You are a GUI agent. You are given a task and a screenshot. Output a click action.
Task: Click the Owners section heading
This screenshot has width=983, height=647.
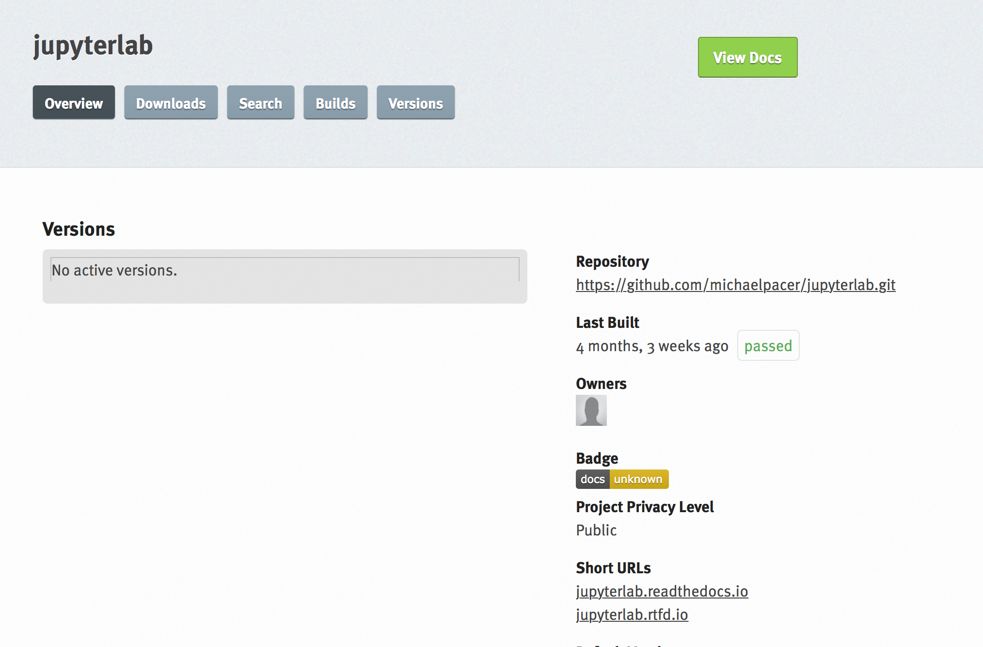click(601, 383)
